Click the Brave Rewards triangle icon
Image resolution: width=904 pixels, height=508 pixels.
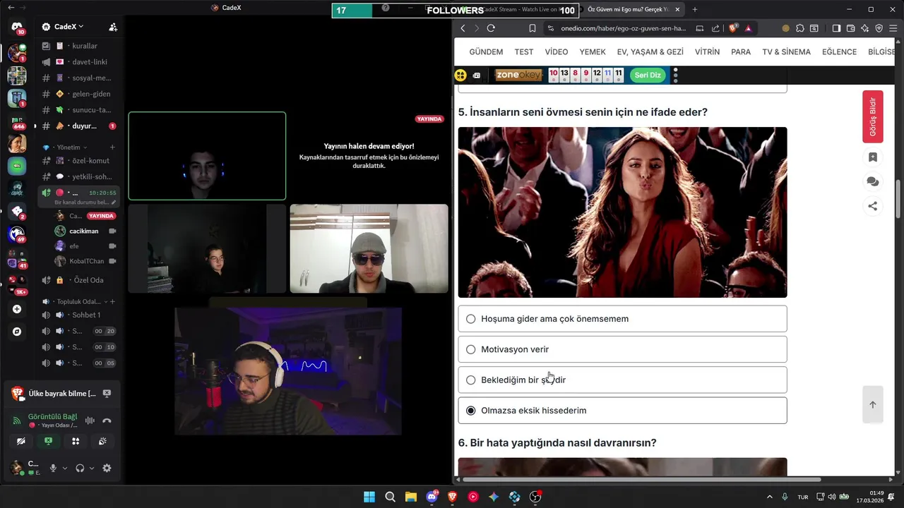(x=748, y=28)
